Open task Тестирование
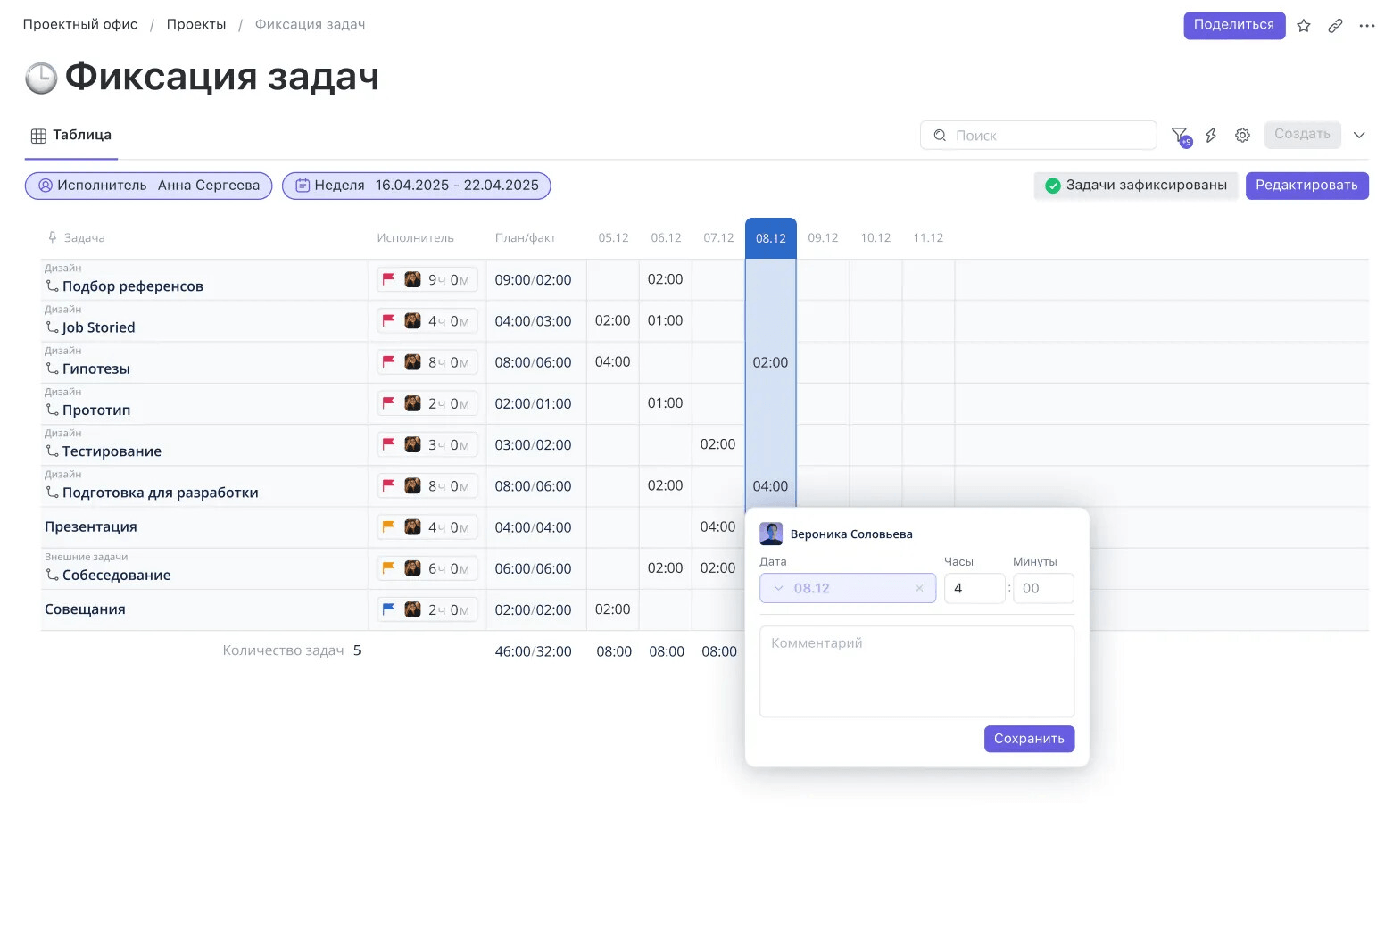The image size is (1393, 944). pyautogui.click(x=112, y=451)
